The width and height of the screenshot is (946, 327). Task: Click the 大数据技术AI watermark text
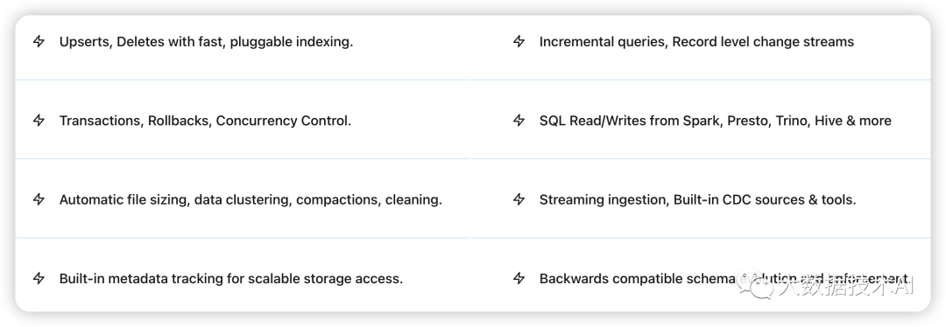[845, 285]
